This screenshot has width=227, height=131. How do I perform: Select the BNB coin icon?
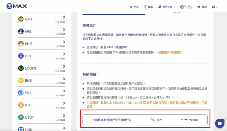tap(21, 80)
